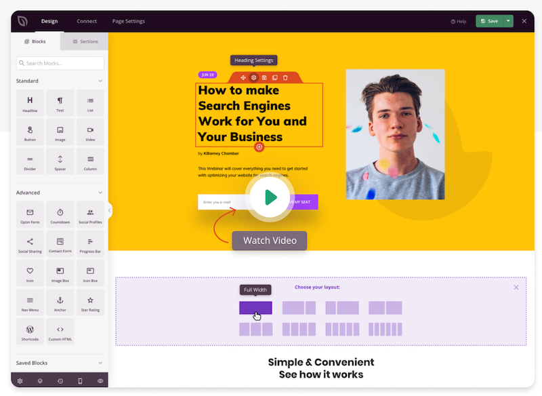This screenshot has width=542, height=396.
Task: Click the Watch Video button
Action: click(x=270, y=240)
